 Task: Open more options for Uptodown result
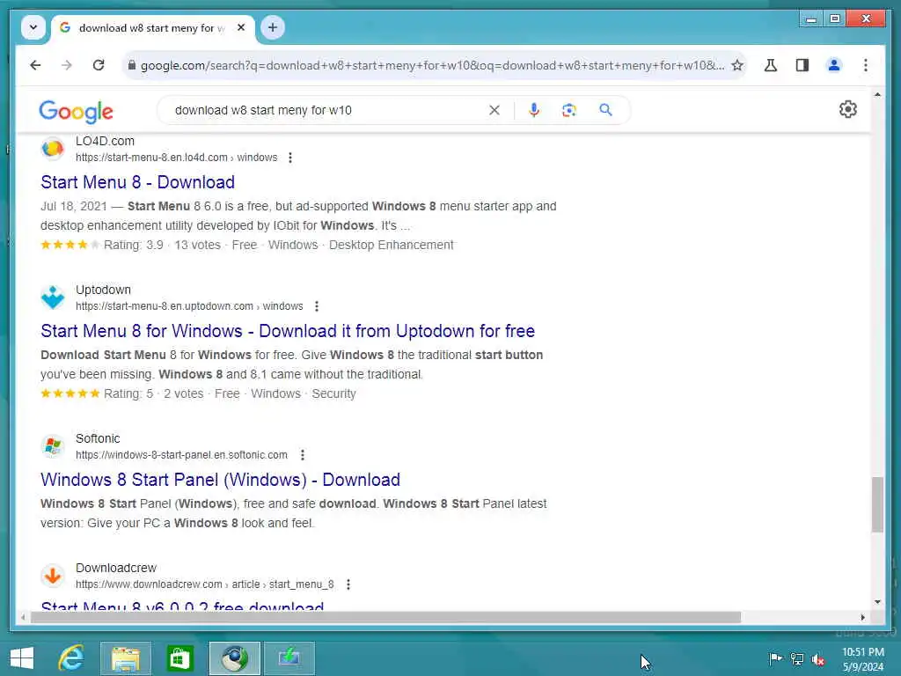pos(317,306)
